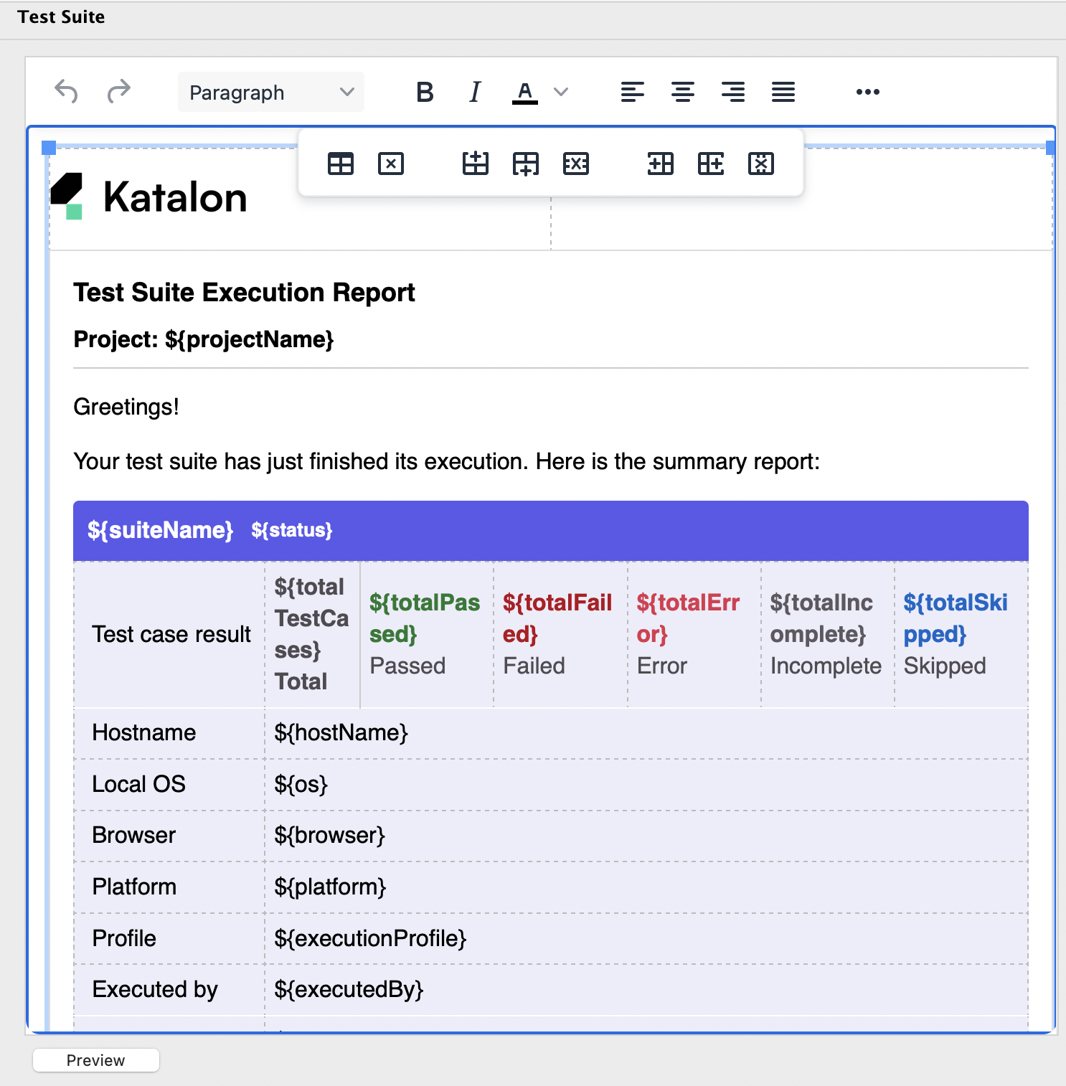Click the Preview button
This screenshot has width=1066, height=1086.
[x=96, y=1060]
